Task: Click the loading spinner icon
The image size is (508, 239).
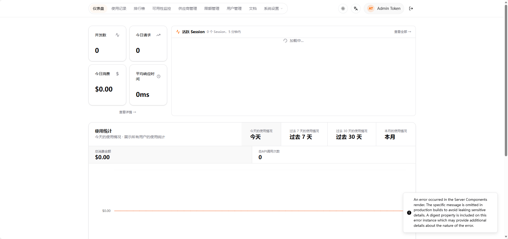Action: 285,41
